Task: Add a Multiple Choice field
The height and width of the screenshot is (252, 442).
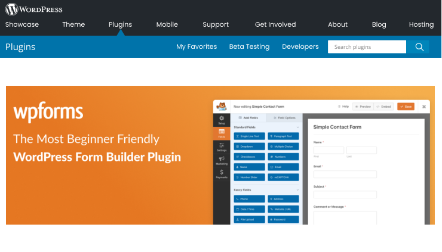Action: click(x=283, y=147)
